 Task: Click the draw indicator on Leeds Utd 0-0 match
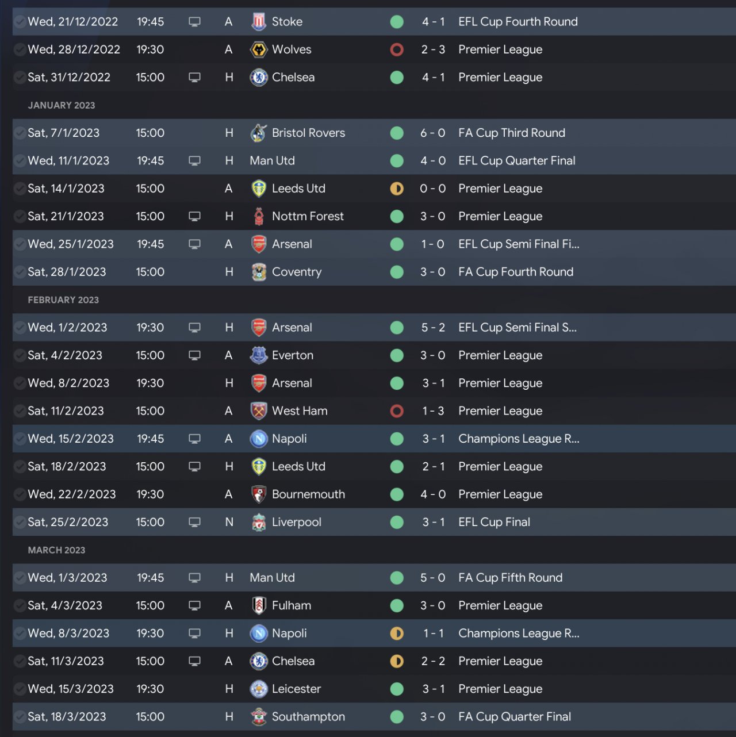(x=397, y=189)
